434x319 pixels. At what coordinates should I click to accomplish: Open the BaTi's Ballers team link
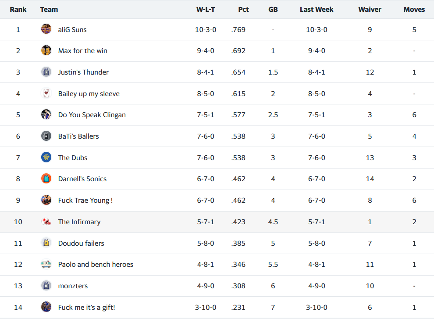[x=78, y=136]
